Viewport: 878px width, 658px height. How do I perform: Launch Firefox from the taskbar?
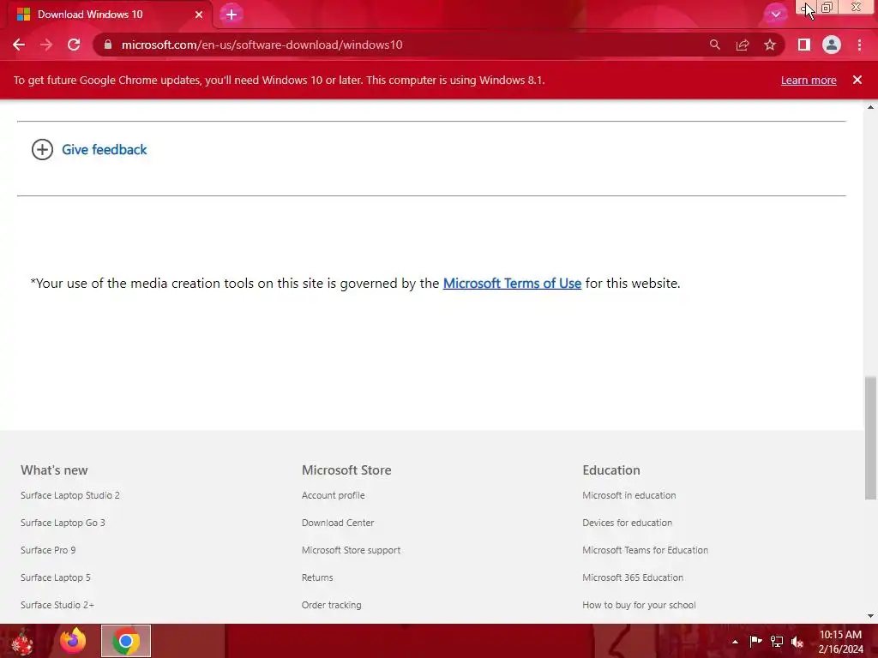click(x=74, y=641)
